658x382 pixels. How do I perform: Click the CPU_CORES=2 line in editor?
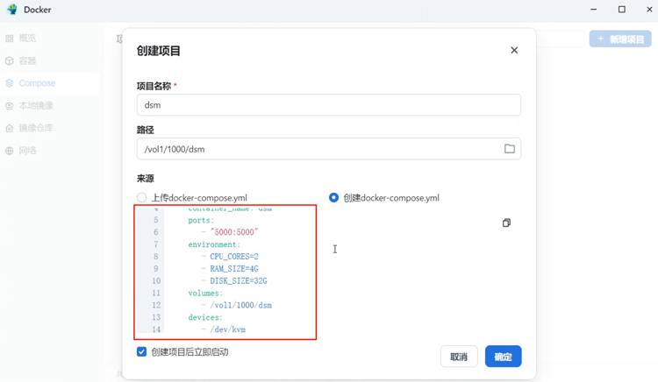(x=234, y=257)
